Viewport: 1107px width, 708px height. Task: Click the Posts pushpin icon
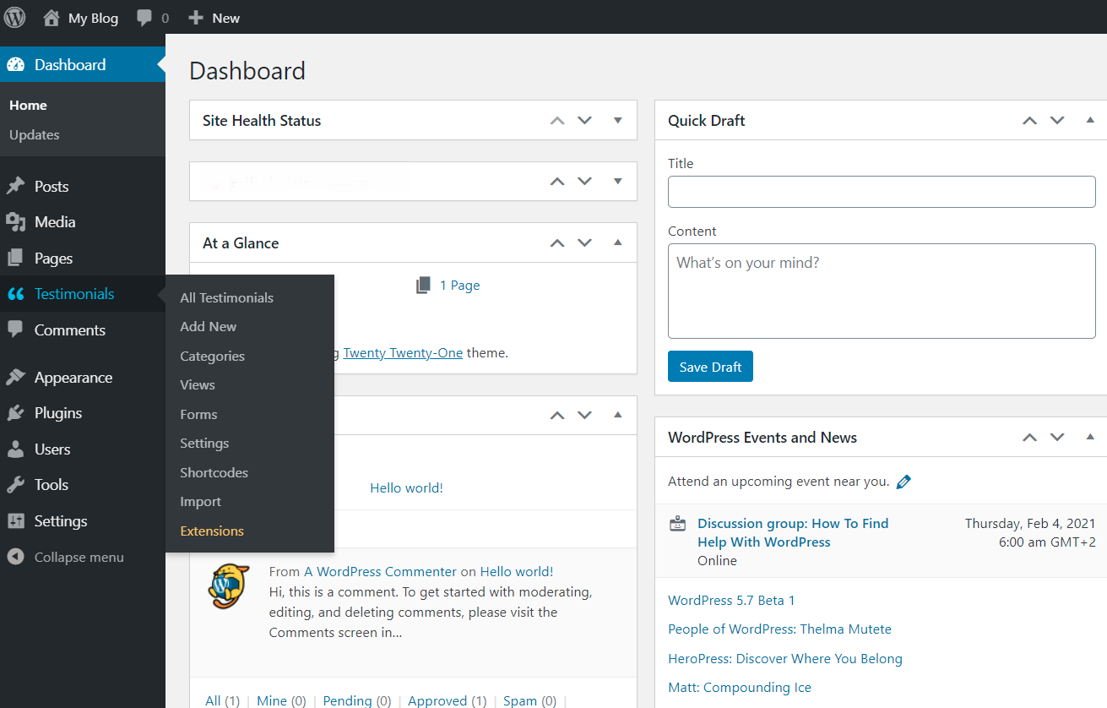pos(15,187)
